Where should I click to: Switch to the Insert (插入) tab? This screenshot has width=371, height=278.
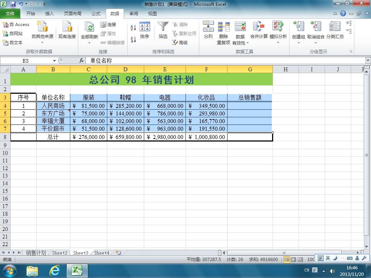pyautogui.click(x=49, y=13)
